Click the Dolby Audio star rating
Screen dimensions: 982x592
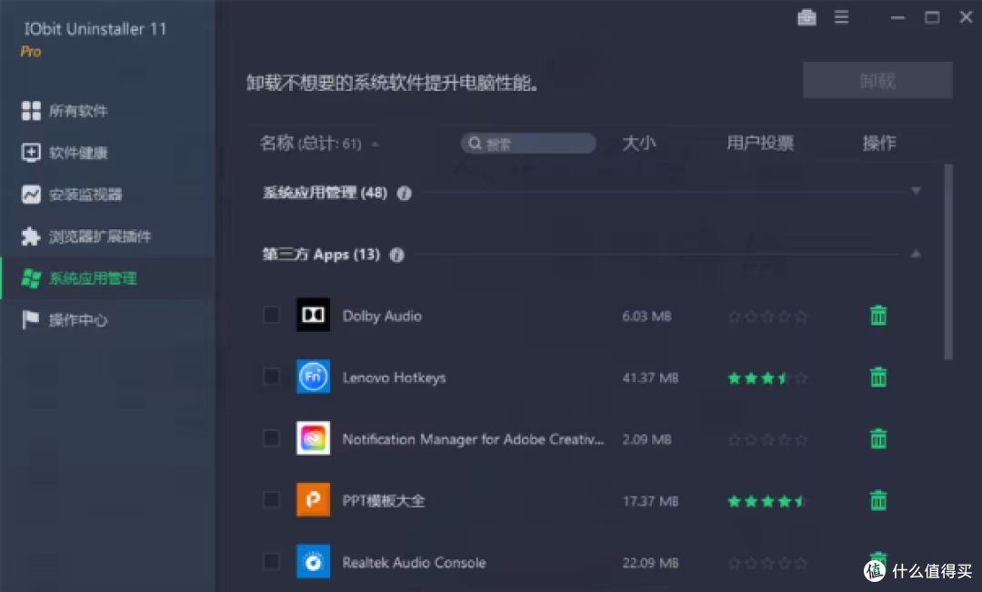pos(767,317)
